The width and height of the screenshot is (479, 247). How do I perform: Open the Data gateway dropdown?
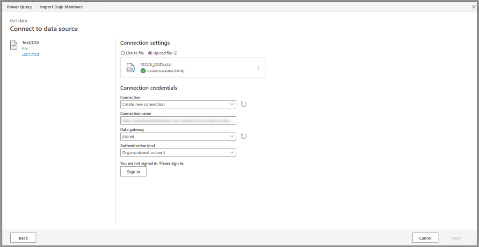[178, 136]
